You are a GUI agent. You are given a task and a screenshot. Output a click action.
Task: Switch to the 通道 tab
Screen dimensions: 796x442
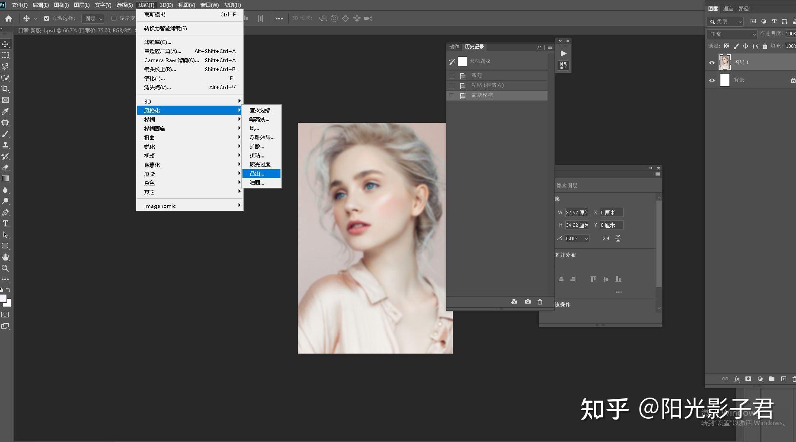(x=728, y=9)
